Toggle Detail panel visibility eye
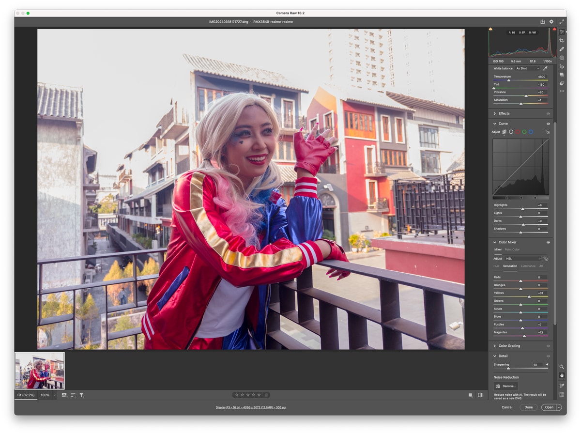Viewport: 581px width, 434px height. (x=548, y=356)
